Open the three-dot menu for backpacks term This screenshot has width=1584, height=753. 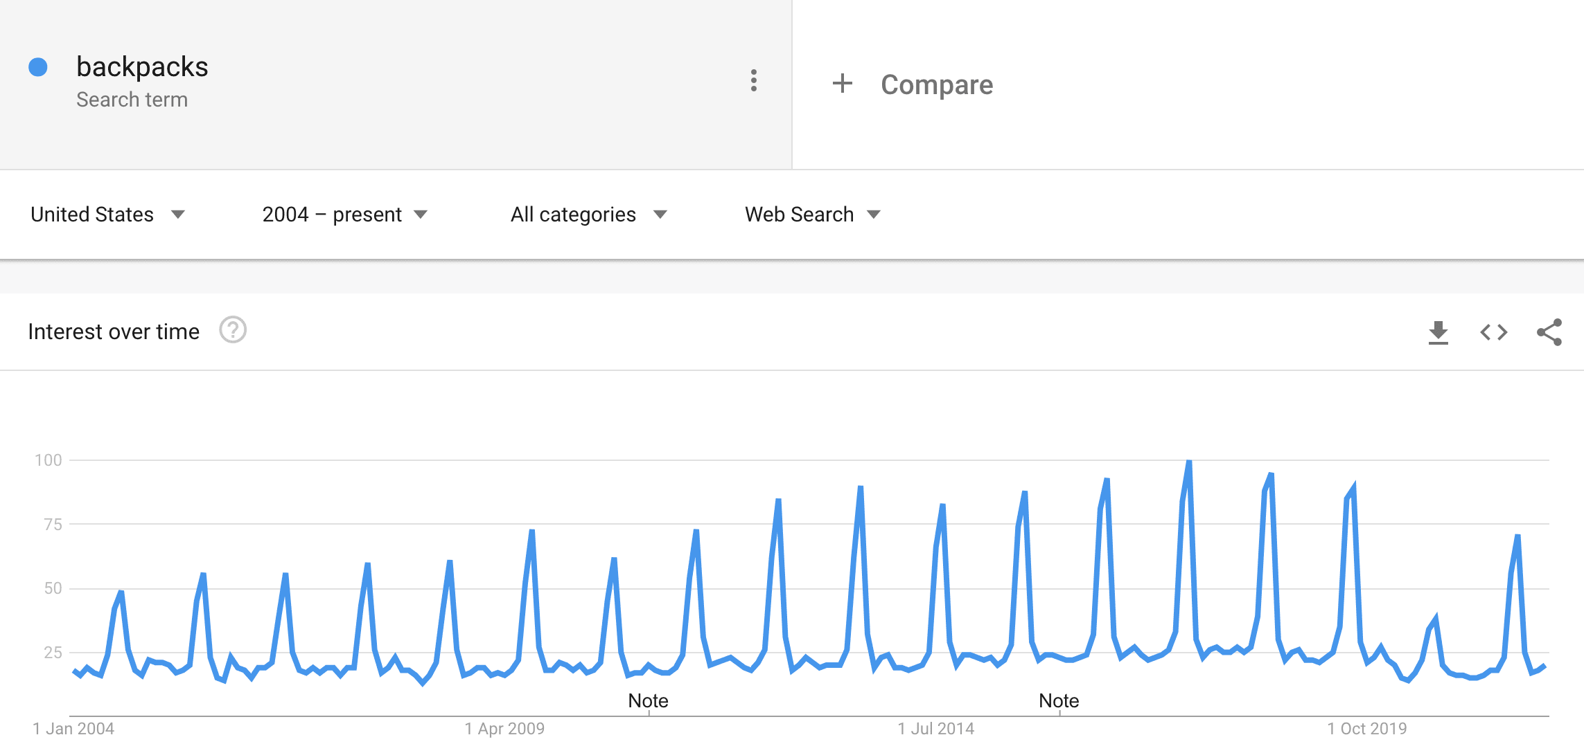(x=754, y=81)
